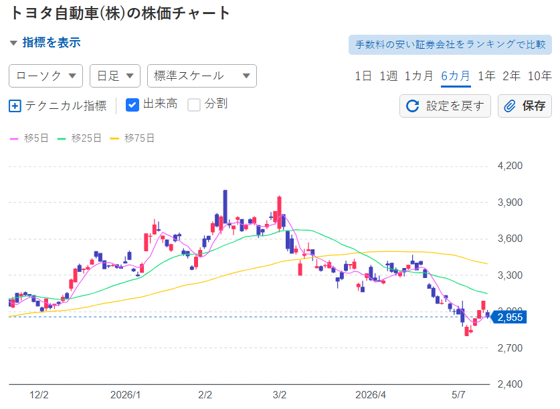Click the 5/7 date axis label
560x409 pixels.
(458, 395)
